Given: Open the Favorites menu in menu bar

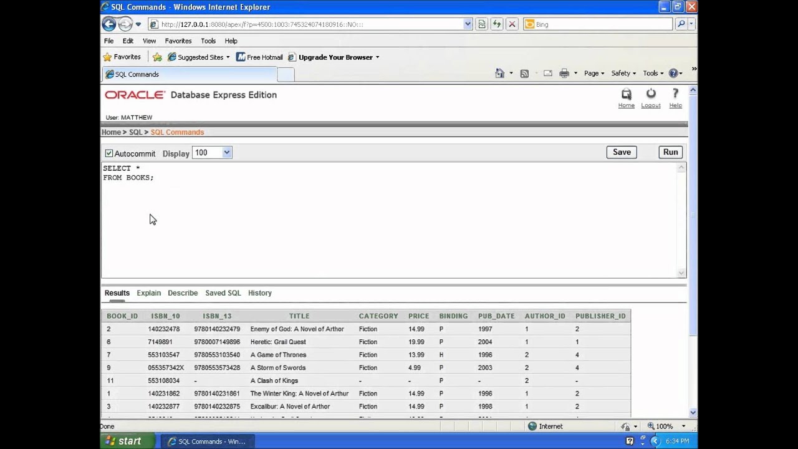Looking at the screenshot, I should [178, 41].
